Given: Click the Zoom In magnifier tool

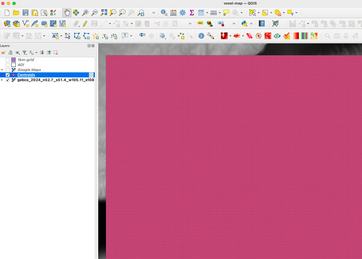Looking at the screenshot, I should pyautogui.click(x=85, y=13).
